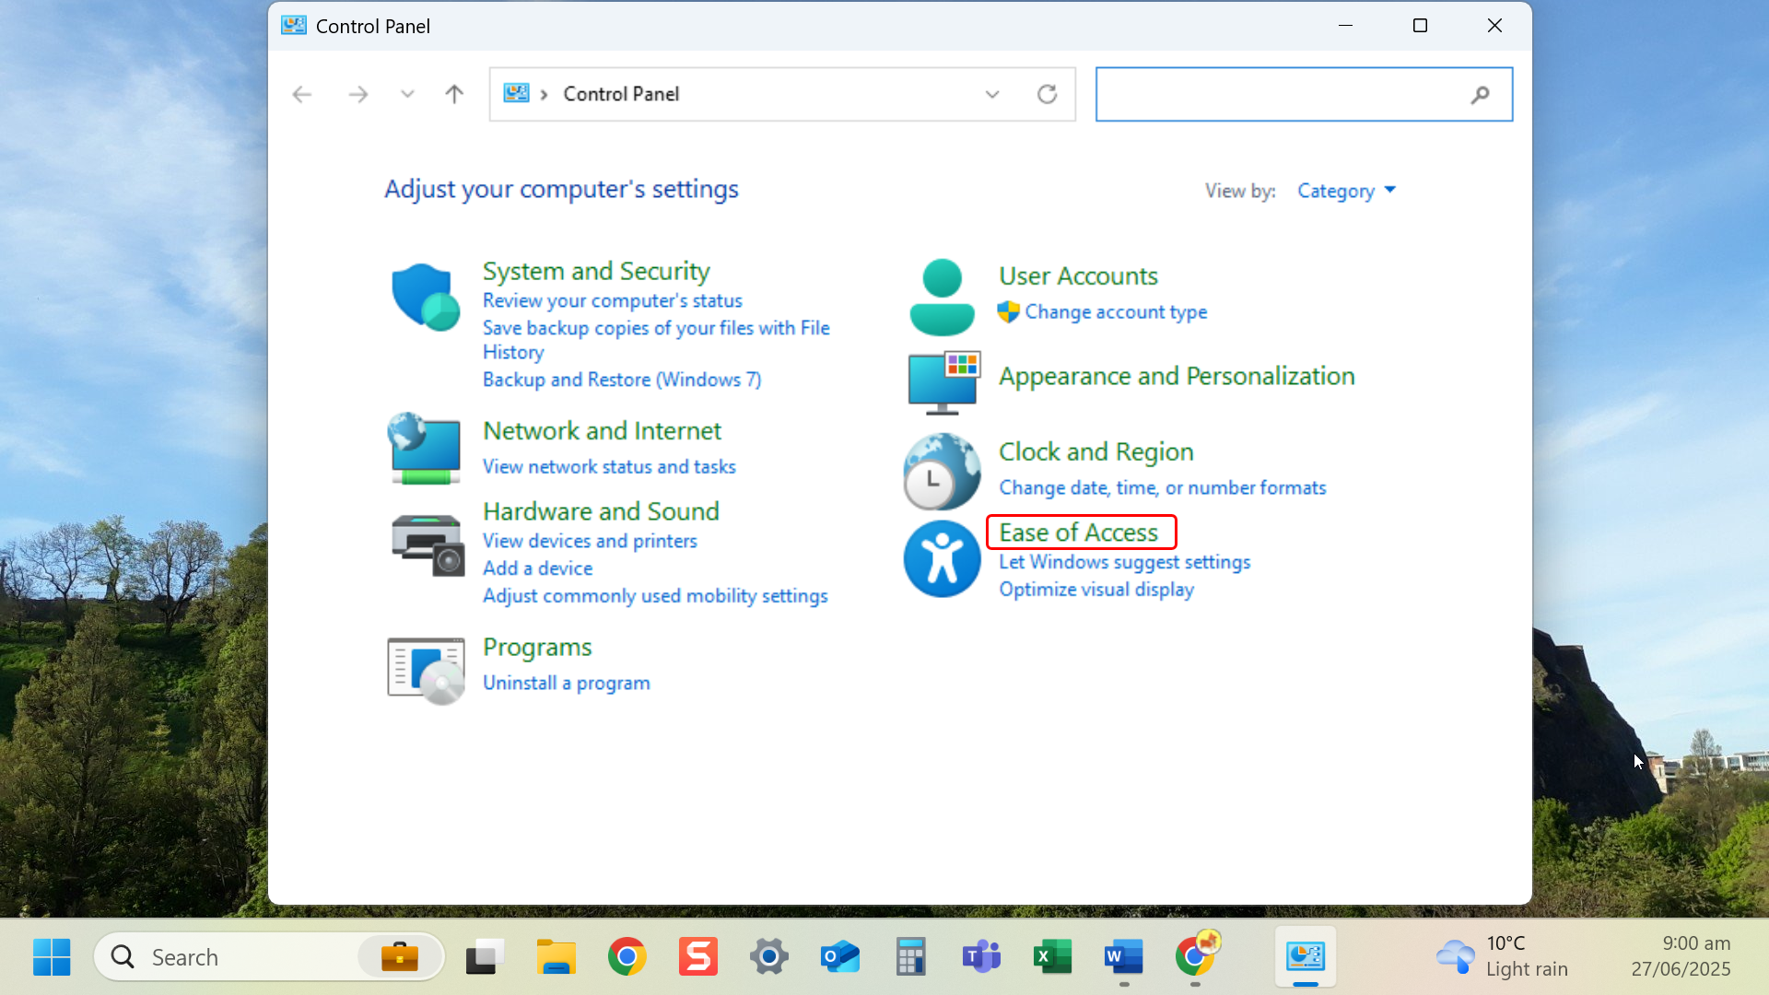Open Hardware and Sound category
The width and height of the screenshot is (1769, 995).
(601, 511)
